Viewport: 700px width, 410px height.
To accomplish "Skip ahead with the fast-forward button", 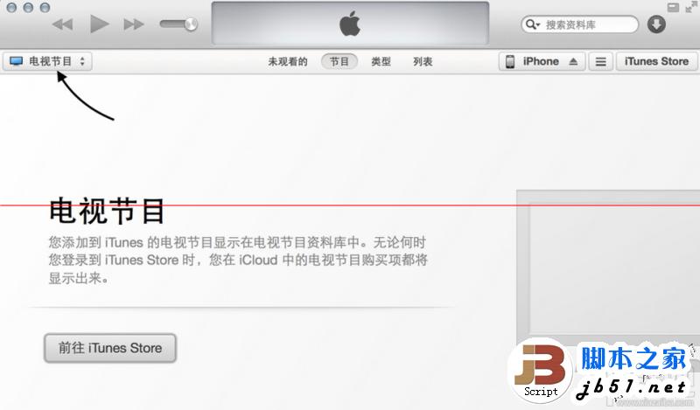I will (x=134, y=24).
